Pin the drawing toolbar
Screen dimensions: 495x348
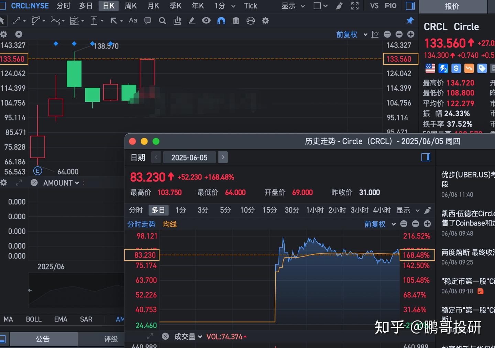click(410, 21)
